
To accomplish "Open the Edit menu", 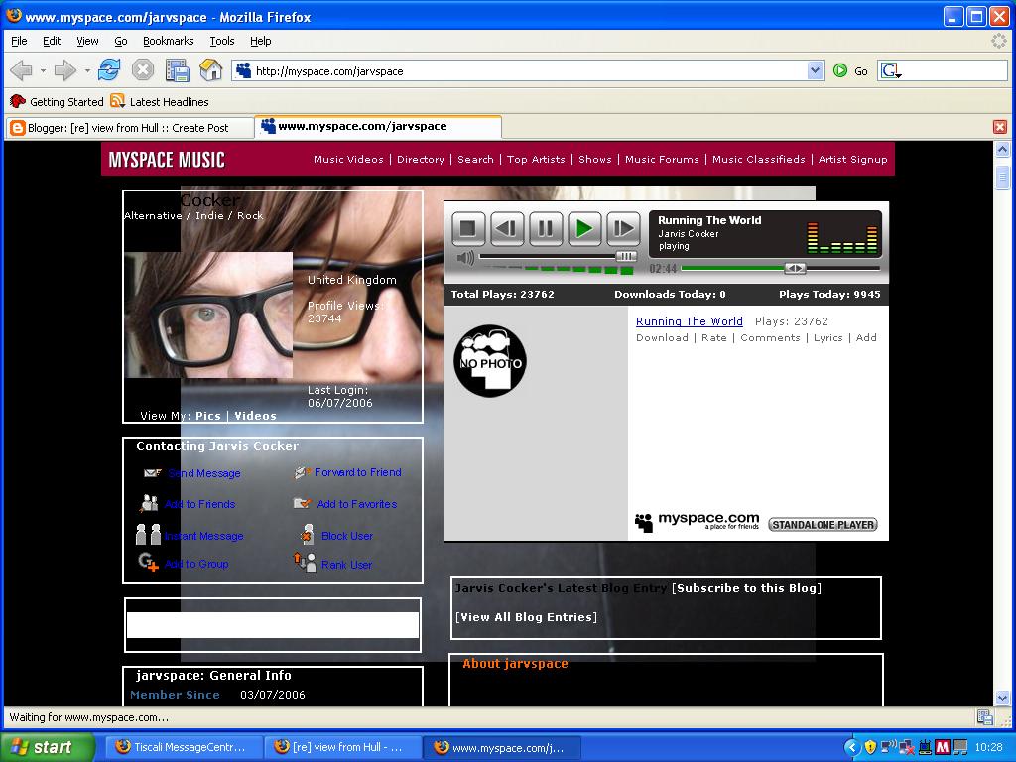I will coord(52,41).
